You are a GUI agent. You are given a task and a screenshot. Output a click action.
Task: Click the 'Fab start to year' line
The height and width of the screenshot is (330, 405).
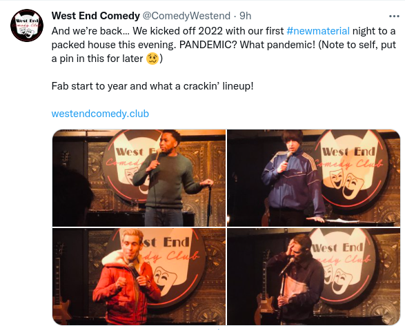(152, 86)
